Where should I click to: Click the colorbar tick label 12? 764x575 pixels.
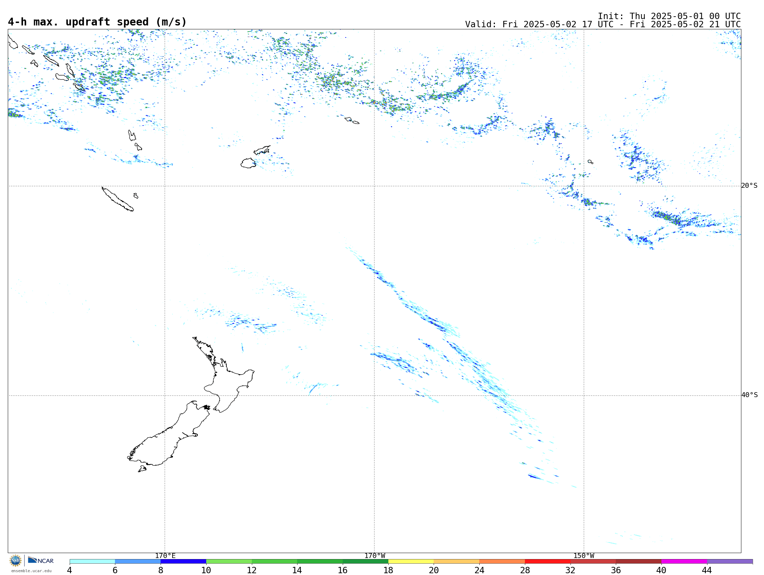[252, 570]
